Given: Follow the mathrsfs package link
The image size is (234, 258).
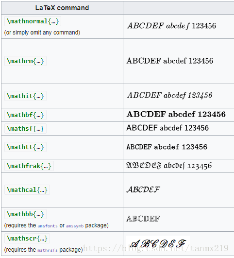Looking at the screenshot, I should (48, 250).
